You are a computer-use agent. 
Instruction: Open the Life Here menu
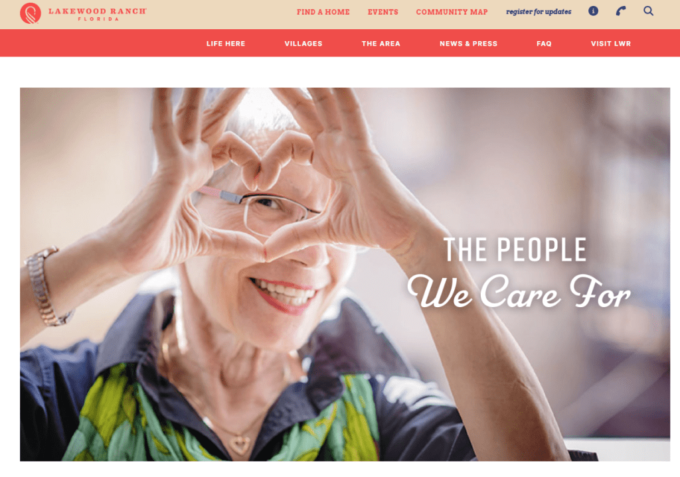tap(226, 44)
